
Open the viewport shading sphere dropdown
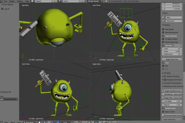click(40, 122)
